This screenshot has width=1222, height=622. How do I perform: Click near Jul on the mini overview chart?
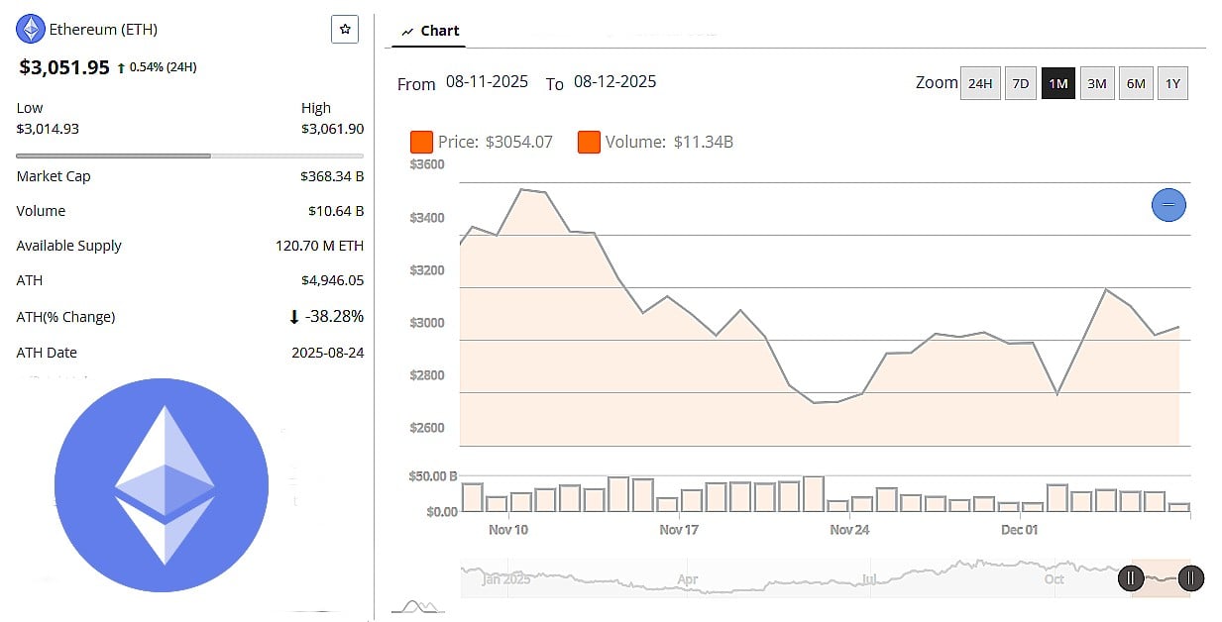click(x=869, y=577)
